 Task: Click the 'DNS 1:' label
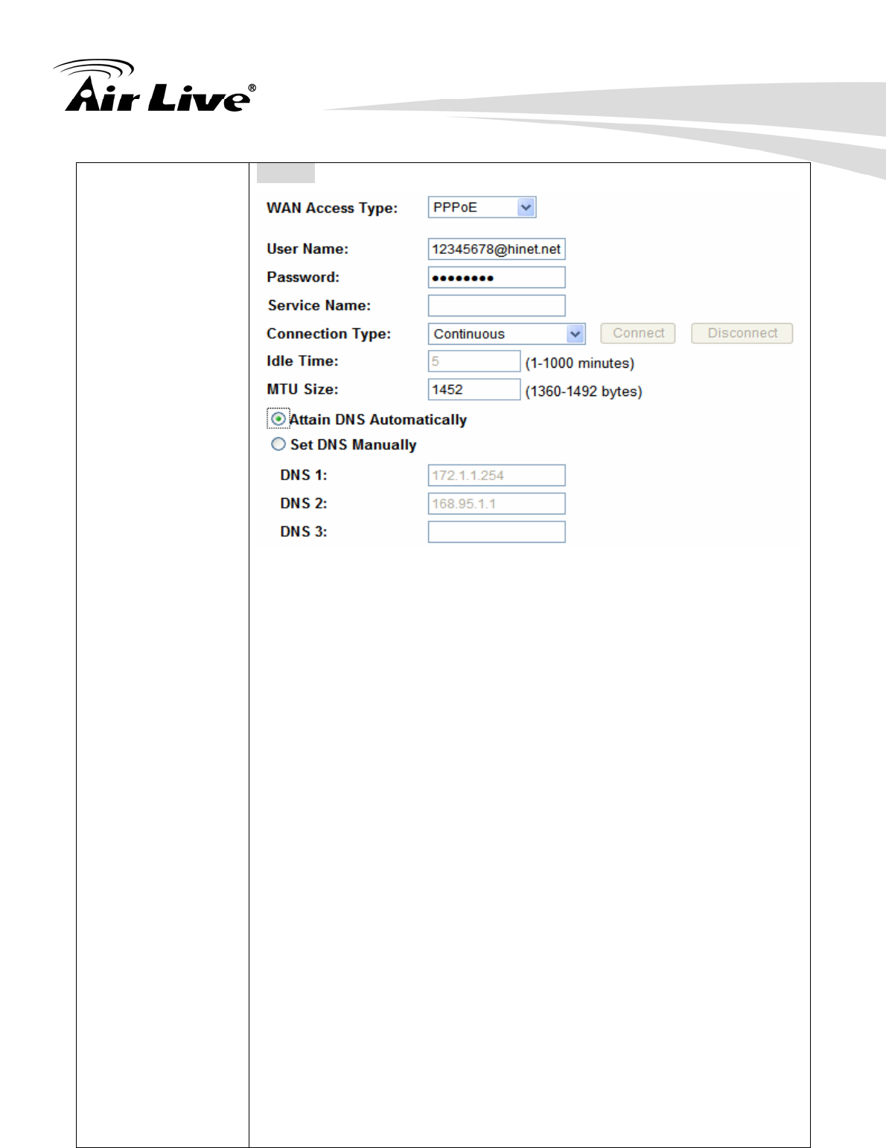point(304,476)
